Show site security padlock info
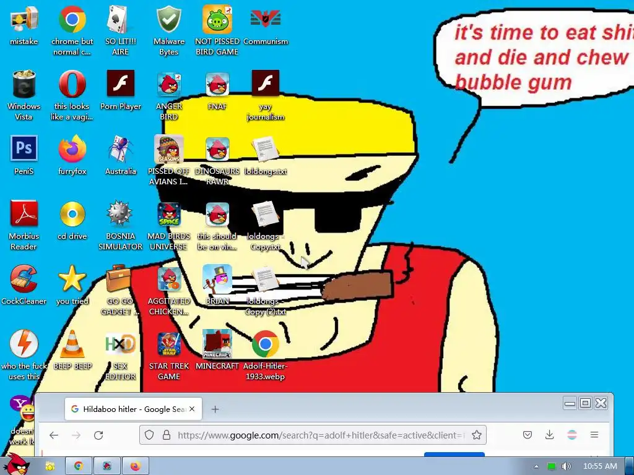 (166, 435)
